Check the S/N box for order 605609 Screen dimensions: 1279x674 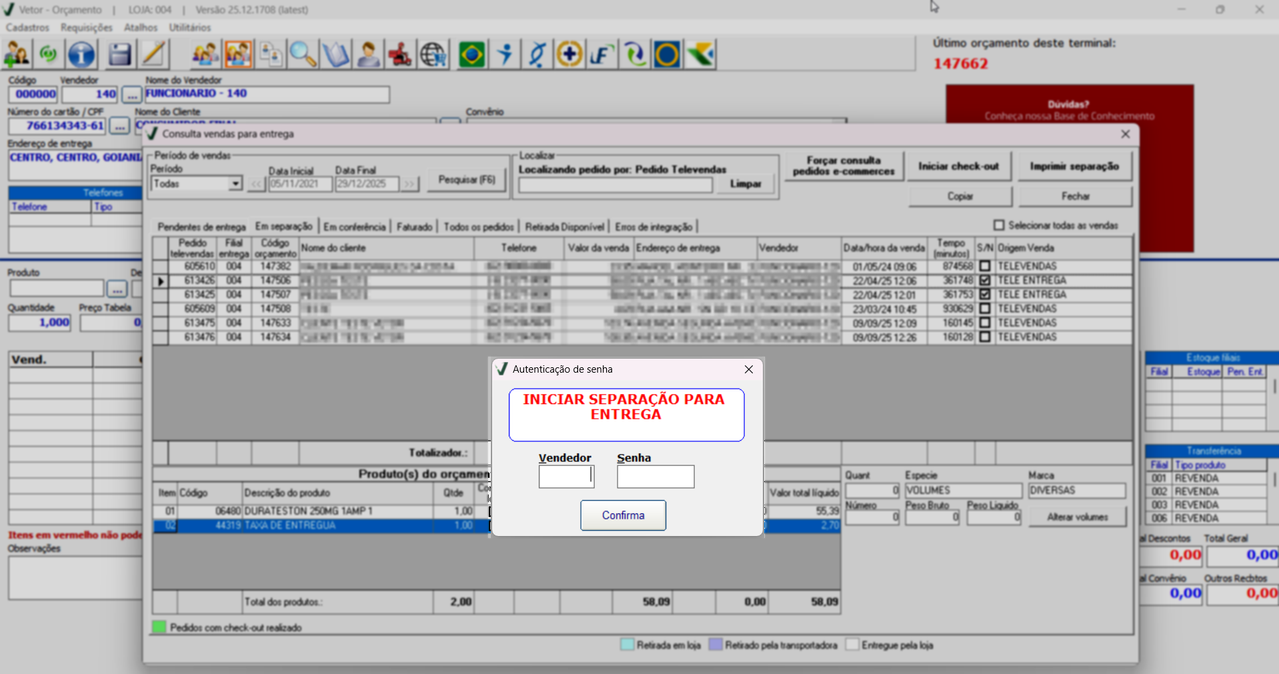pyautogui.click(x=985, y=309)
